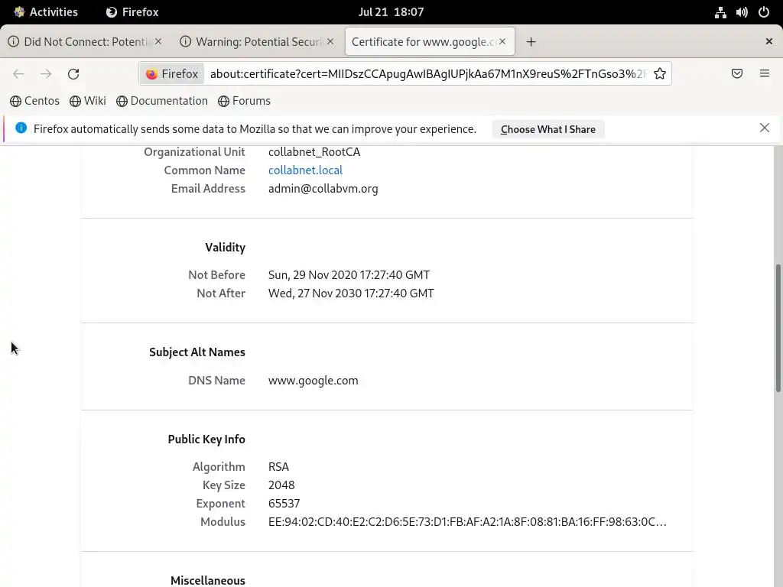This screenshot has width=783, height=587.
Task: Open the Centos bookmark
Action: coord(34,101)
